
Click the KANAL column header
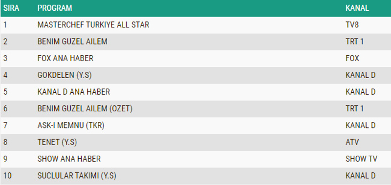pyautogui.click(x=357, y=8)
